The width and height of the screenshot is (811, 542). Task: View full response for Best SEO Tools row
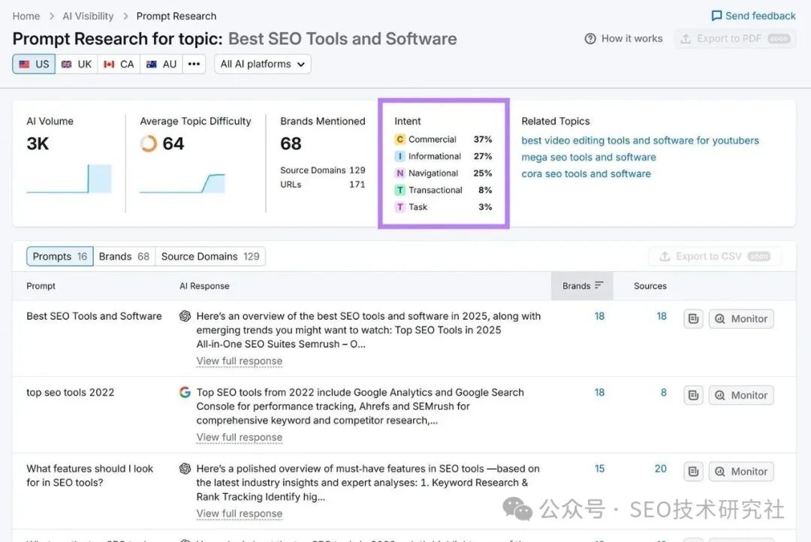coord(240,361)
